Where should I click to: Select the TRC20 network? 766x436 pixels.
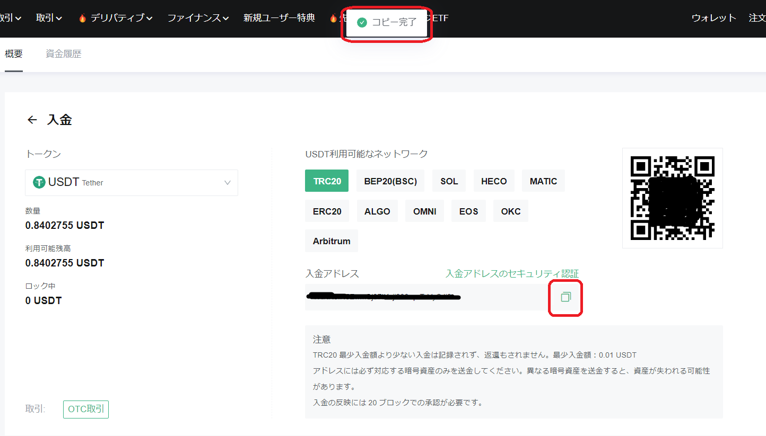click(x=327, y=181)
